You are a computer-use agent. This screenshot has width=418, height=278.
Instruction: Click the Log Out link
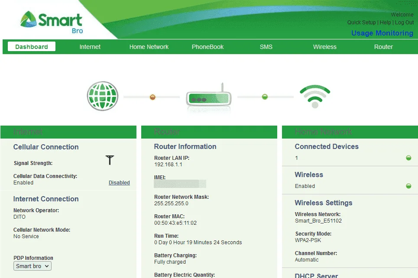pyautogui.click(x=404, y=23)
